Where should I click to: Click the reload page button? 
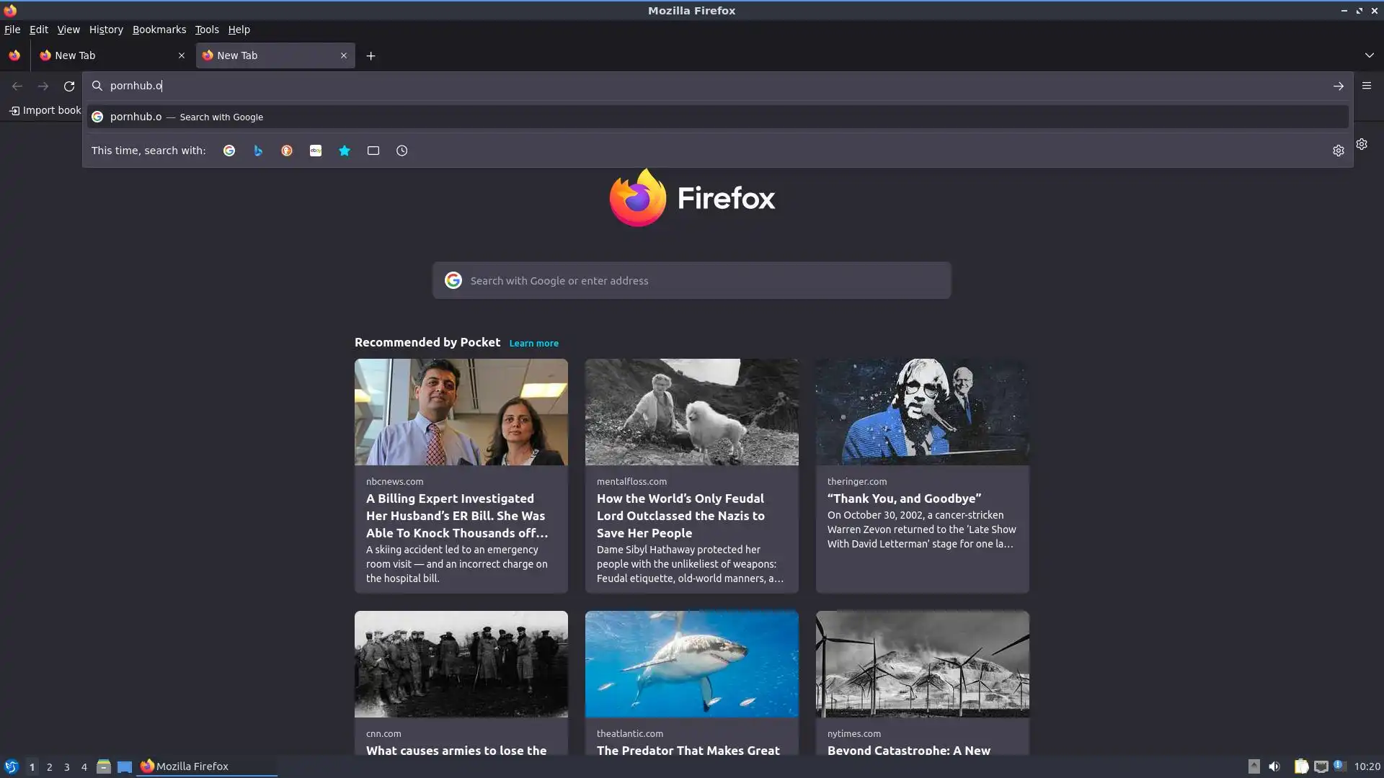tap(69, 86)
